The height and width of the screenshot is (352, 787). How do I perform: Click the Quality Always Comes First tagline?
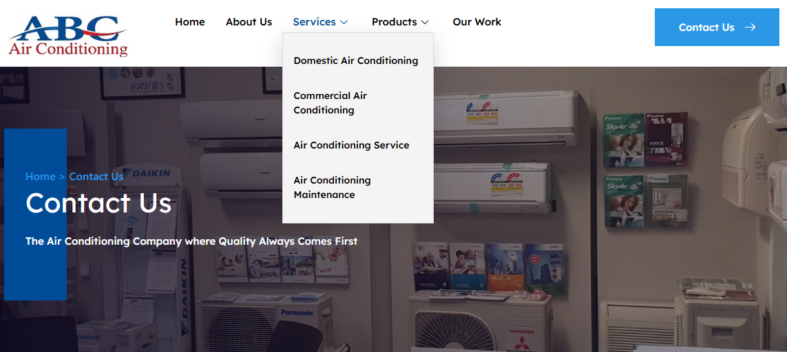click(191, 241)
